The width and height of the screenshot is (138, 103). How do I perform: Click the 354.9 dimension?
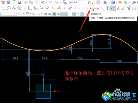click(45, 58)
